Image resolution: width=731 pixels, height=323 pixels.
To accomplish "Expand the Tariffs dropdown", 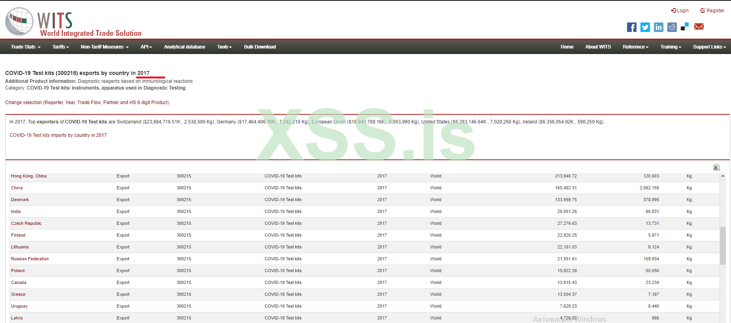I will [x=61, y=47].
